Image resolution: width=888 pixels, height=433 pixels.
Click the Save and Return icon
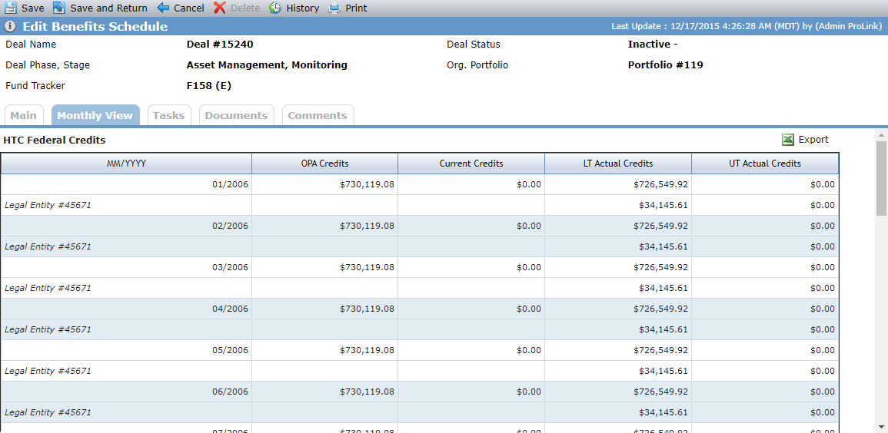tap(59, 8)
